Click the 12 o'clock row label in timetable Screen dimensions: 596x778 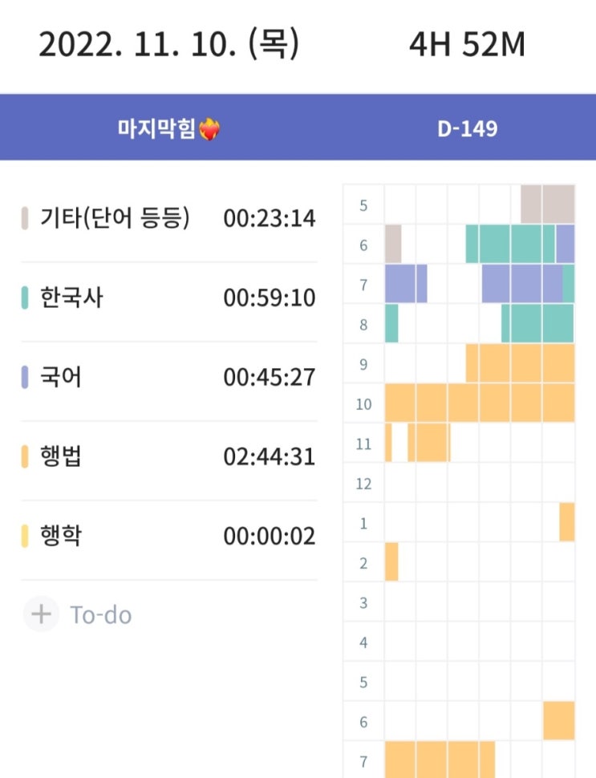(363, 484)
